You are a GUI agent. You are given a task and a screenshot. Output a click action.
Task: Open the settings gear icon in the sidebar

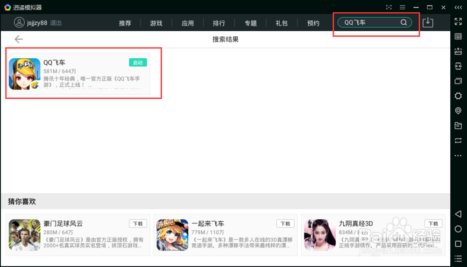point(458,96)
